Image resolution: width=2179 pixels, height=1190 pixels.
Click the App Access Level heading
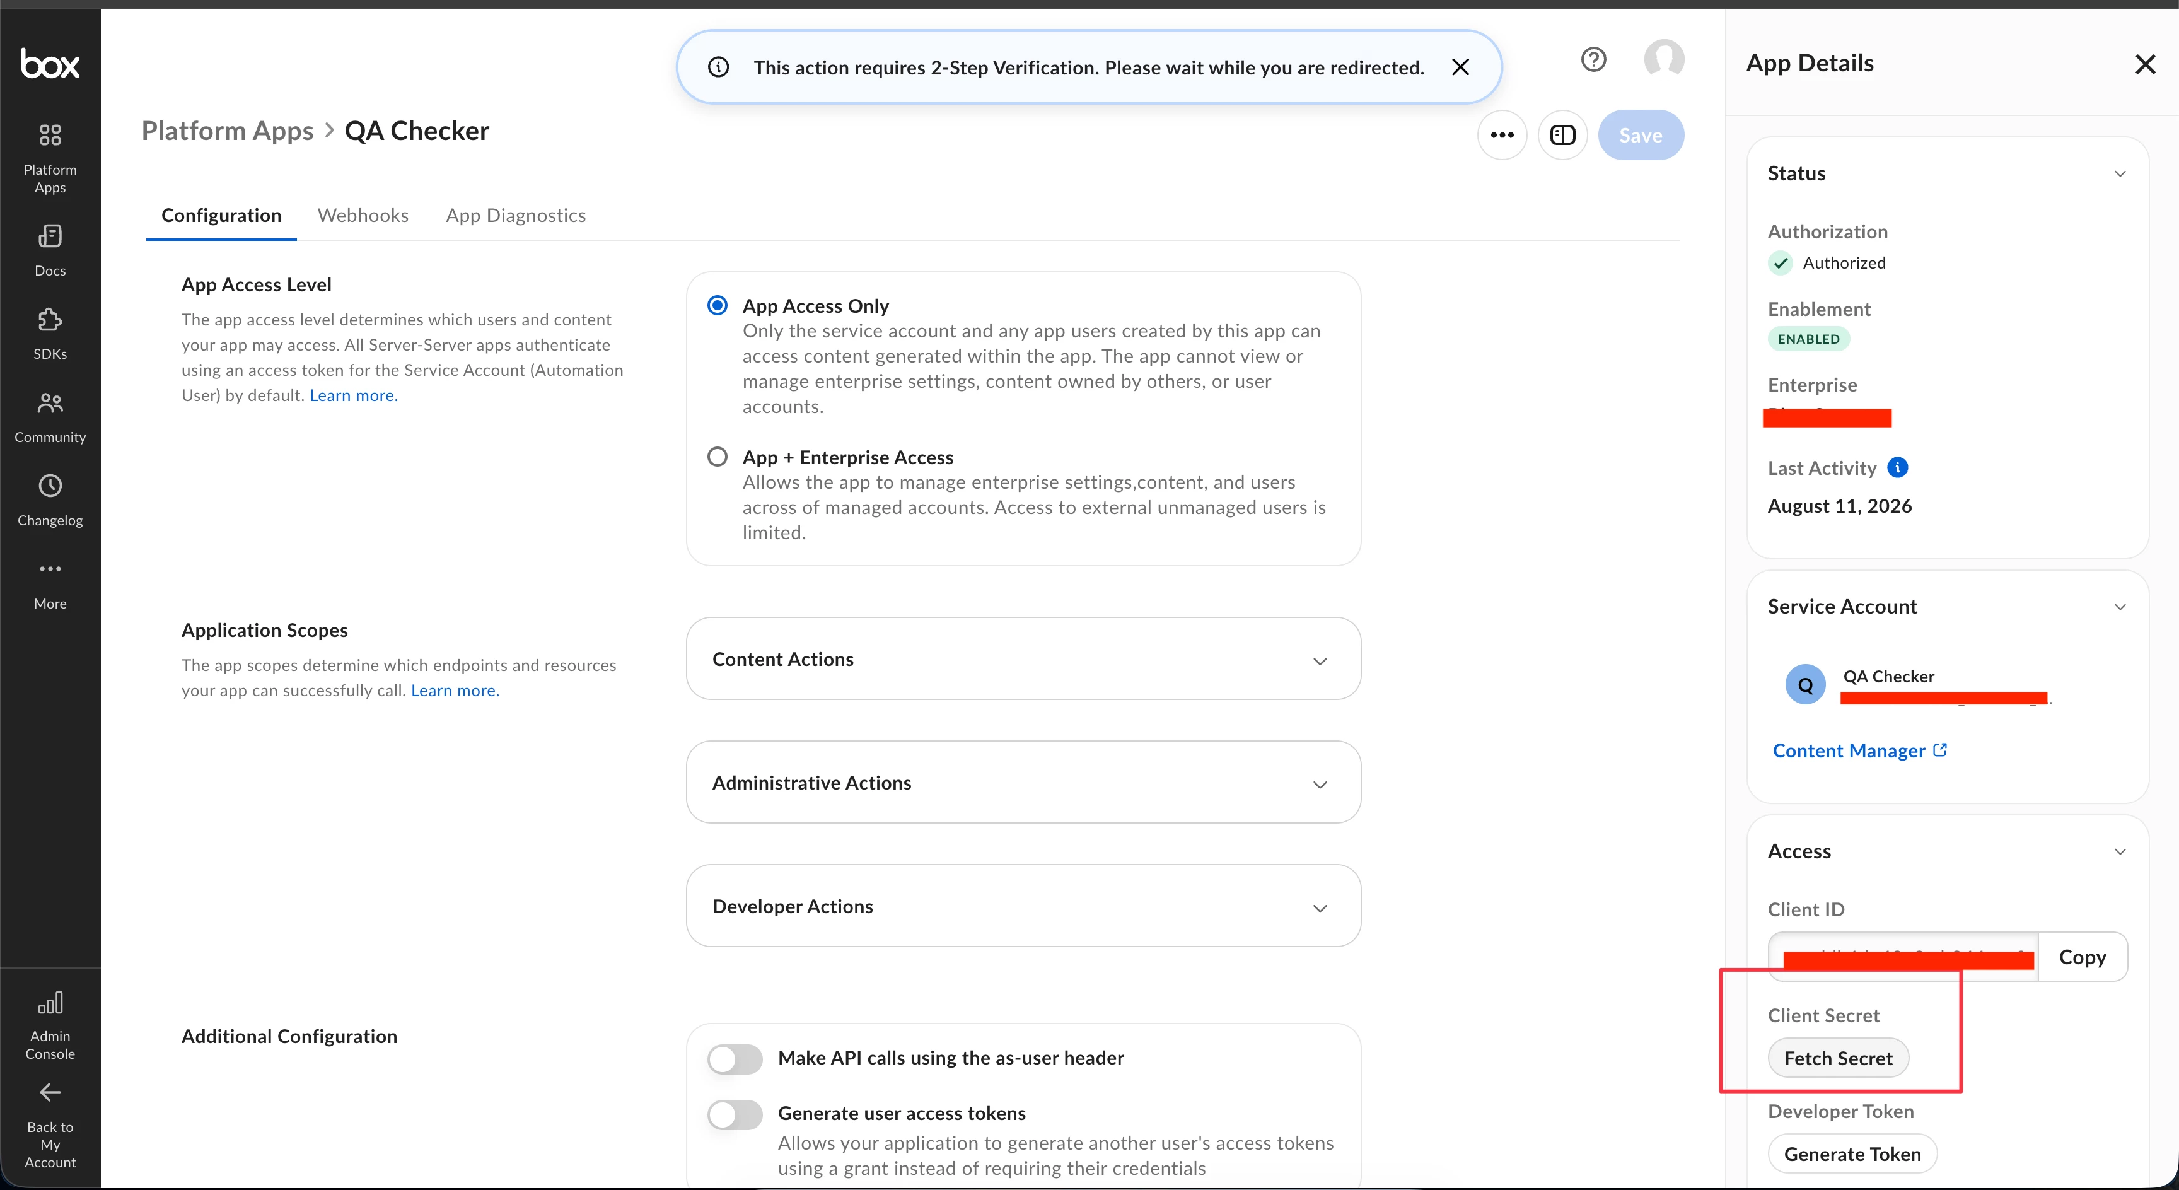(x=257, y=284)
